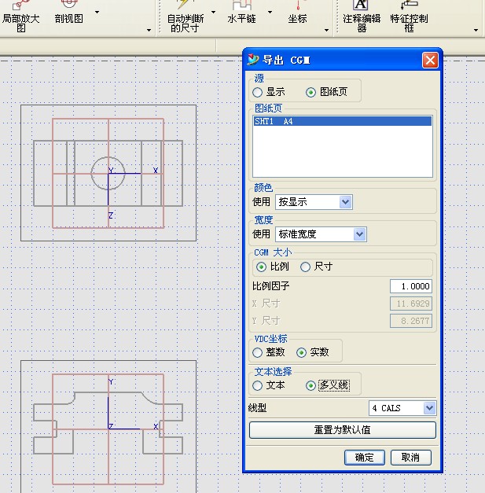Click the 比例因子 input field
The image size is (485, 493).
[411, 286]
